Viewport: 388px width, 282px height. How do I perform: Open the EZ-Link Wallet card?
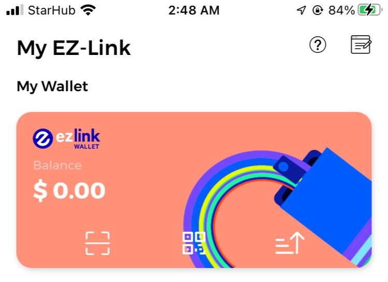[x=194, y=190]
